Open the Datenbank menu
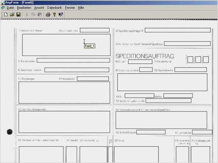218x163 pixels. [x=54, y=7]
